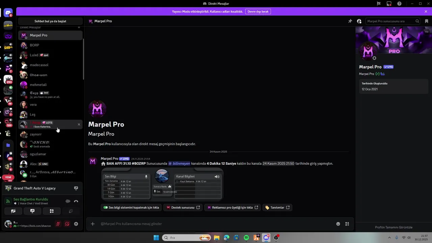The height and width of the screenshot is (243, 432).
Task: Open Alex UNC direct message
Action: [50, 164]
